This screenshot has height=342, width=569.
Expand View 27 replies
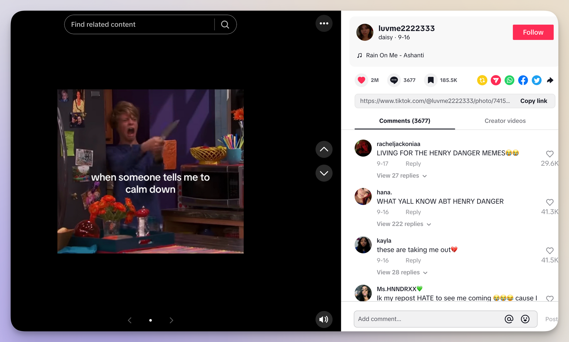[402, 176]
